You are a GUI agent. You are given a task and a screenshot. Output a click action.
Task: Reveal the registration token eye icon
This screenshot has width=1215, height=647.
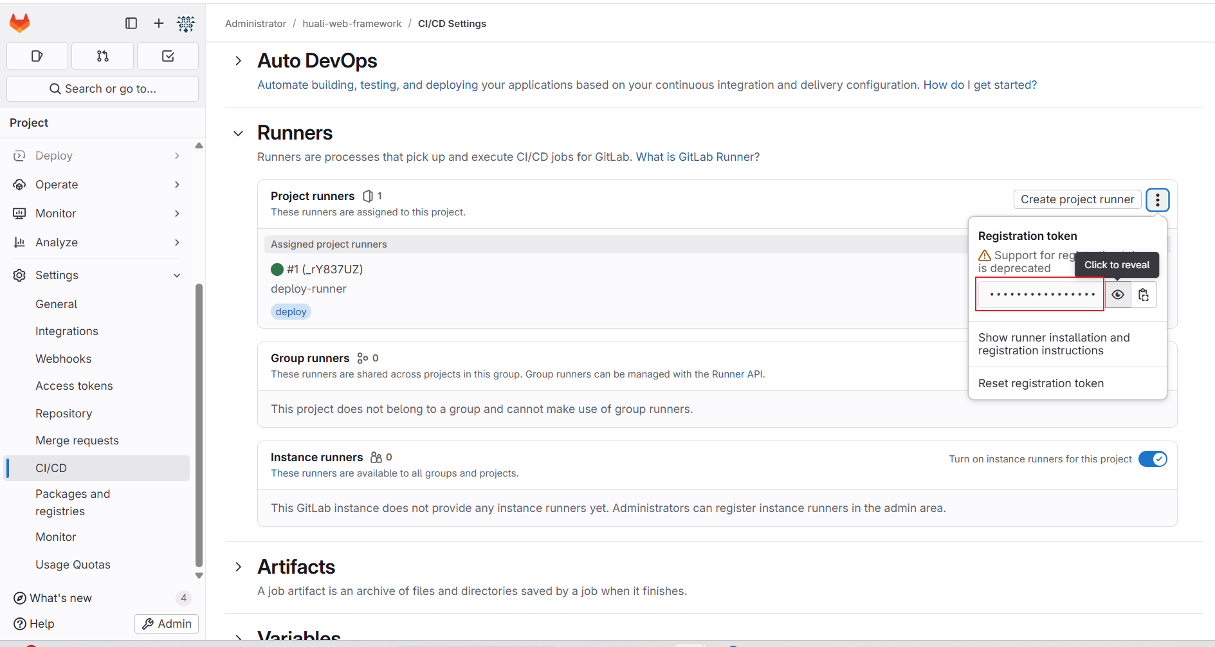point(1118,295)
